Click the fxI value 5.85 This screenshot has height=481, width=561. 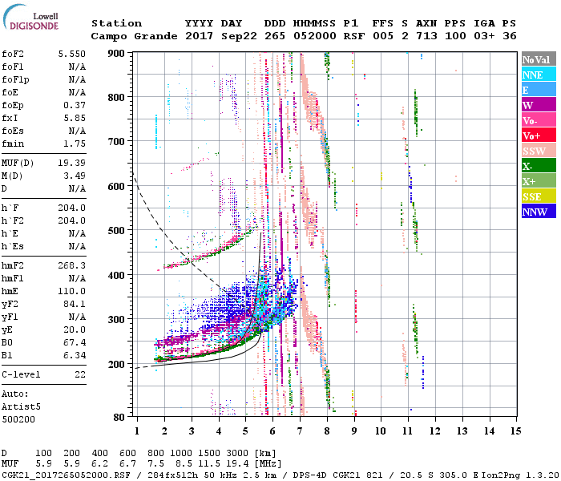[x=75, y=118]
